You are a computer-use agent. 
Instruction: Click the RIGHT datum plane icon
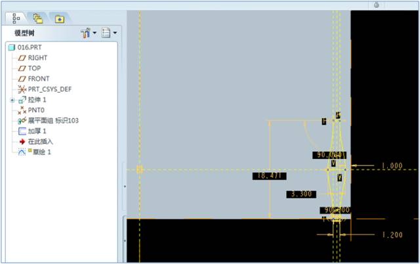(22, 58)
